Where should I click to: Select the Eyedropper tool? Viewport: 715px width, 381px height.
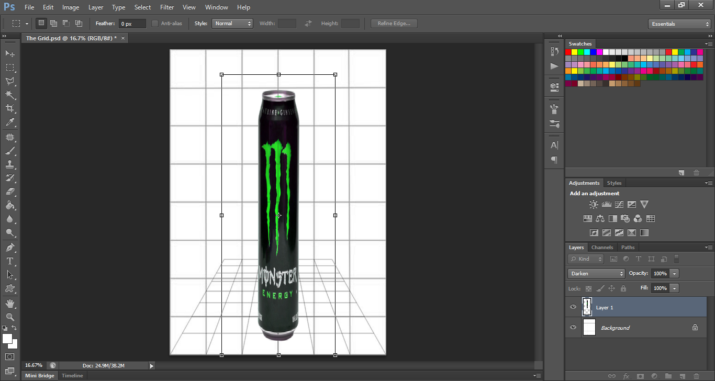(10, 122)
